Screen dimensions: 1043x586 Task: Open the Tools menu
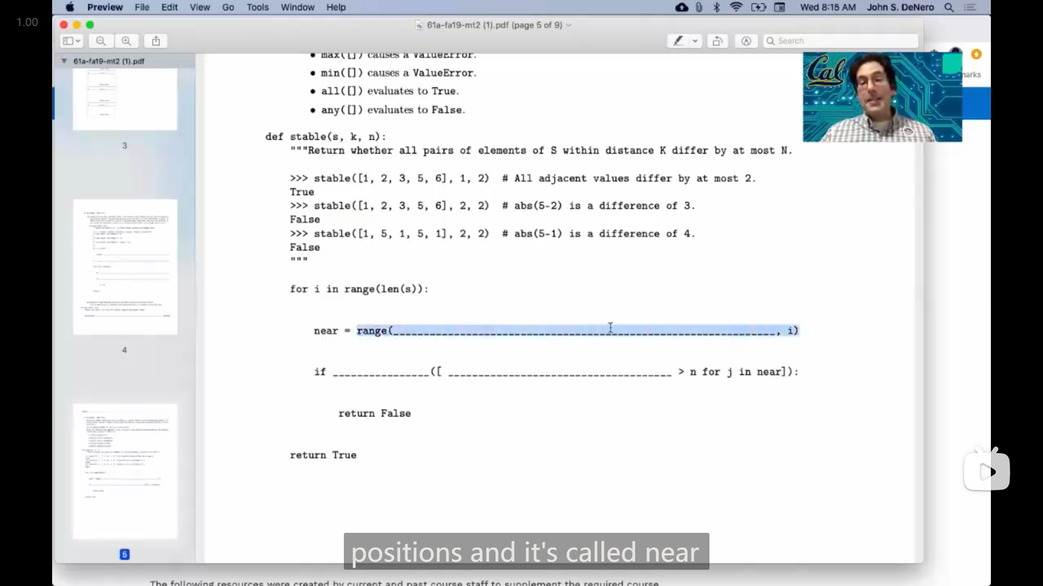[258, 7]
